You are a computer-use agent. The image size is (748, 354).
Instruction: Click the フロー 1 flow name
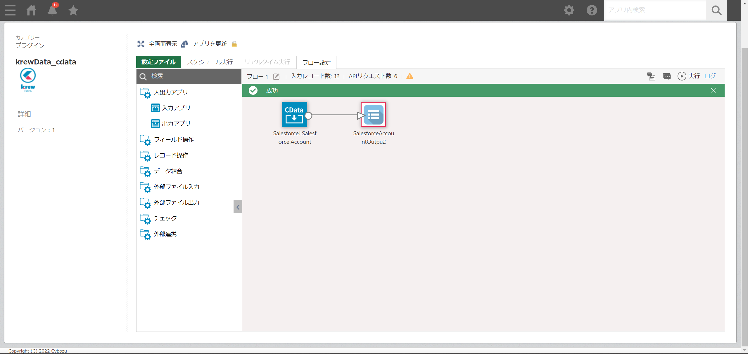(257, 76)
